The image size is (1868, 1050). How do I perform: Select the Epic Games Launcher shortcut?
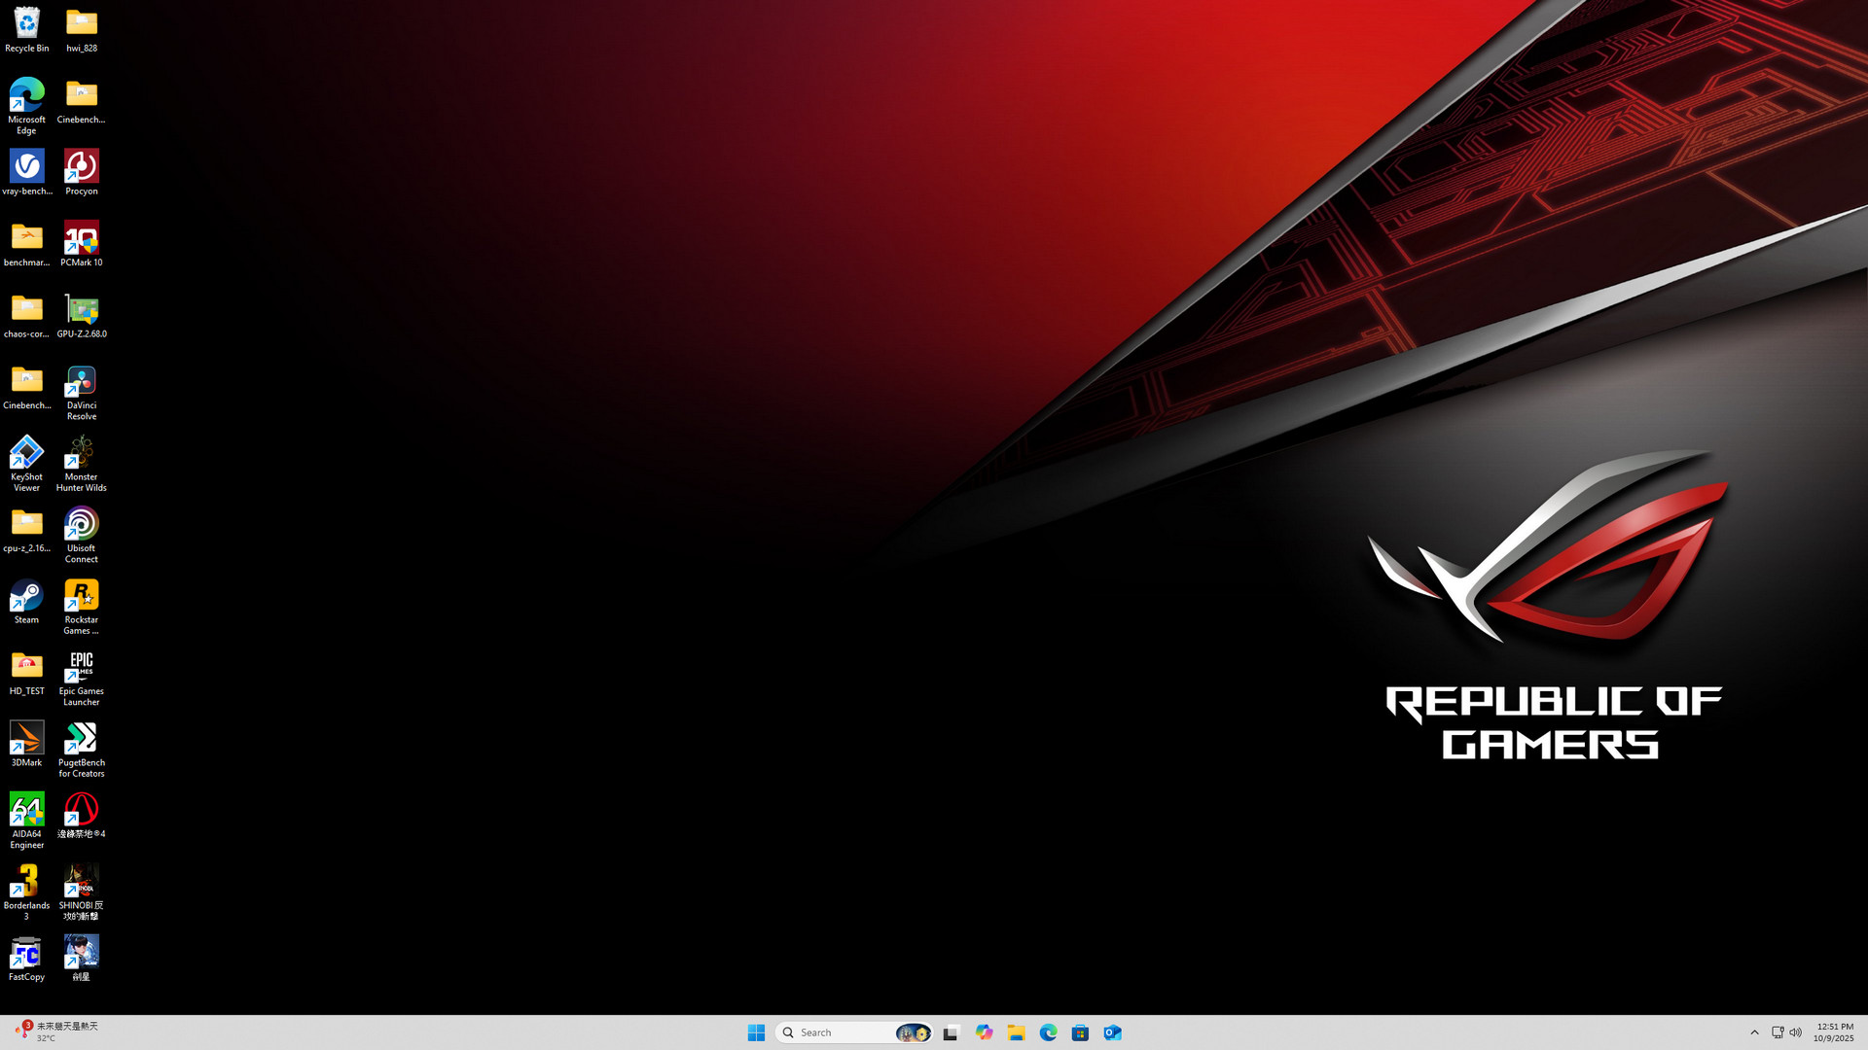tap(82, 668)
